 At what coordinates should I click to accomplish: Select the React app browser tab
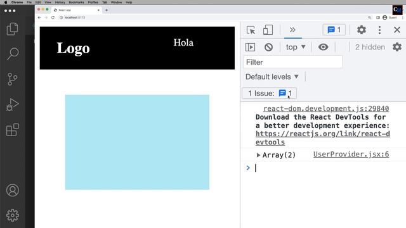75,10
